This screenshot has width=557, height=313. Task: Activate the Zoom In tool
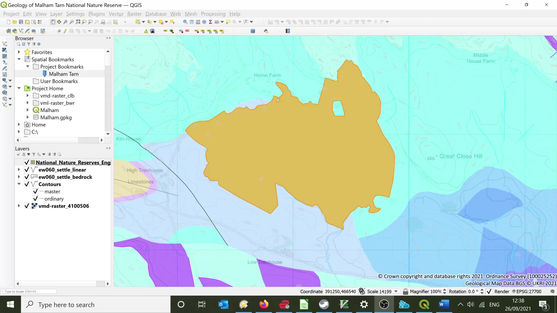[x=65, y=22]
